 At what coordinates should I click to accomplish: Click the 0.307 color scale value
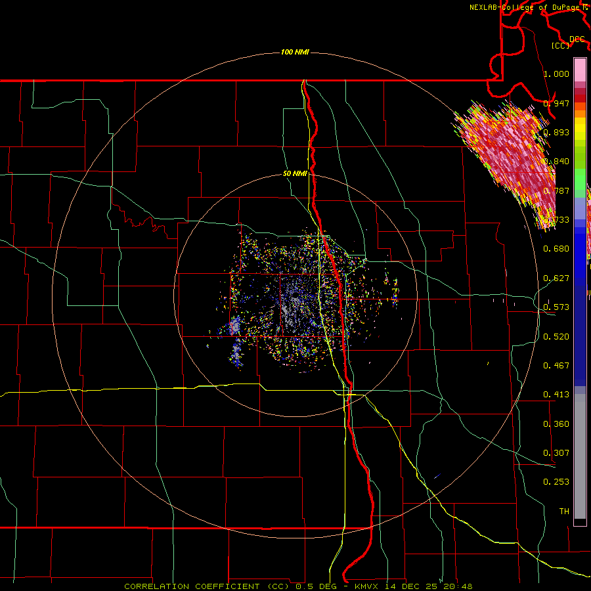coord(556,453)
